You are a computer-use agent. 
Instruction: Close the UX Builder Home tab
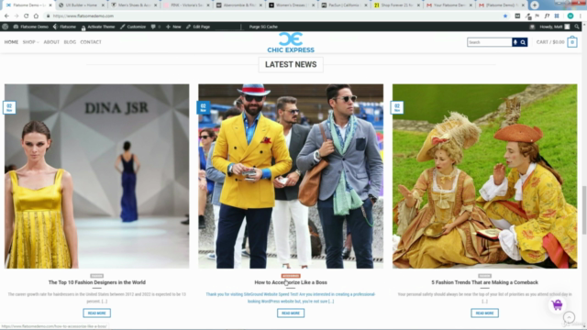[x=103, y=5]
